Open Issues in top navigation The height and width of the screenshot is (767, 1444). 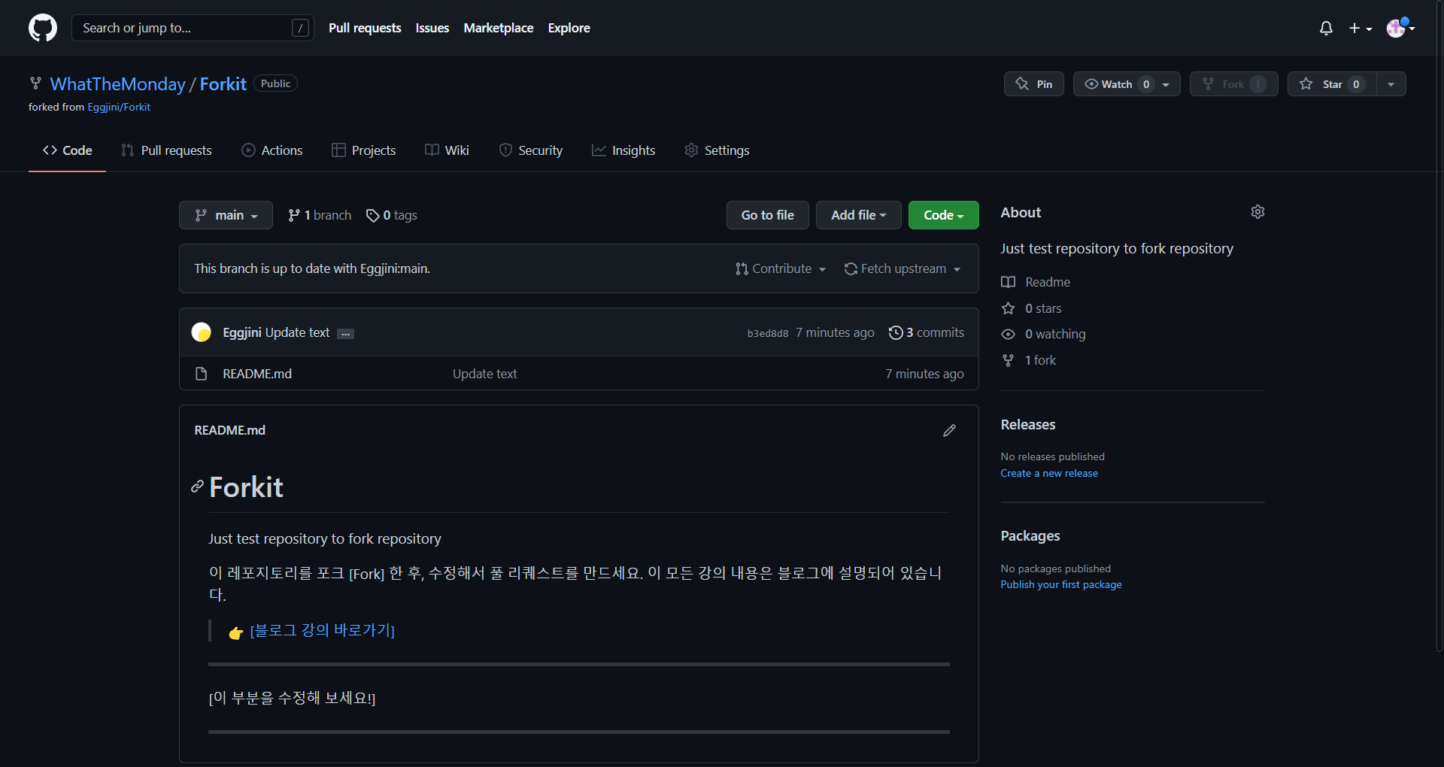point(432,28)
